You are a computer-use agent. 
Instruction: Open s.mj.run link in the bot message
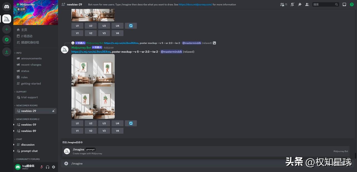click(91, 52)
